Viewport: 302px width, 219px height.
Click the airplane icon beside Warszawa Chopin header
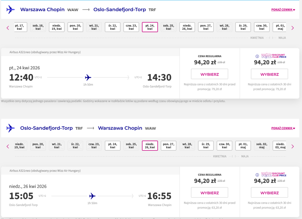coord(11,9)
